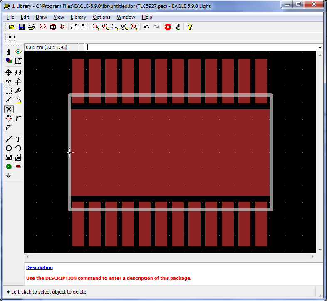Click the Description link
The image size is (327, 301).
(40, 267)
